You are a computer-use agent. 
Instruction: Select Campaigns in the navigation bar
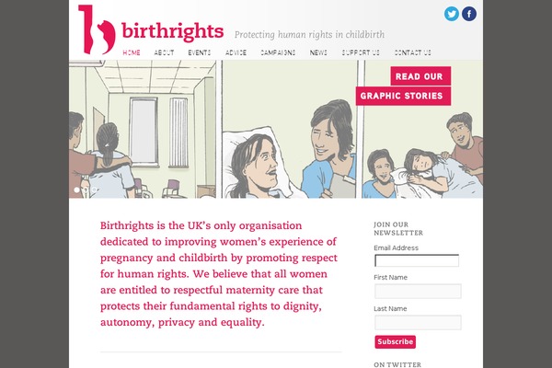click(x=278, y=53)
